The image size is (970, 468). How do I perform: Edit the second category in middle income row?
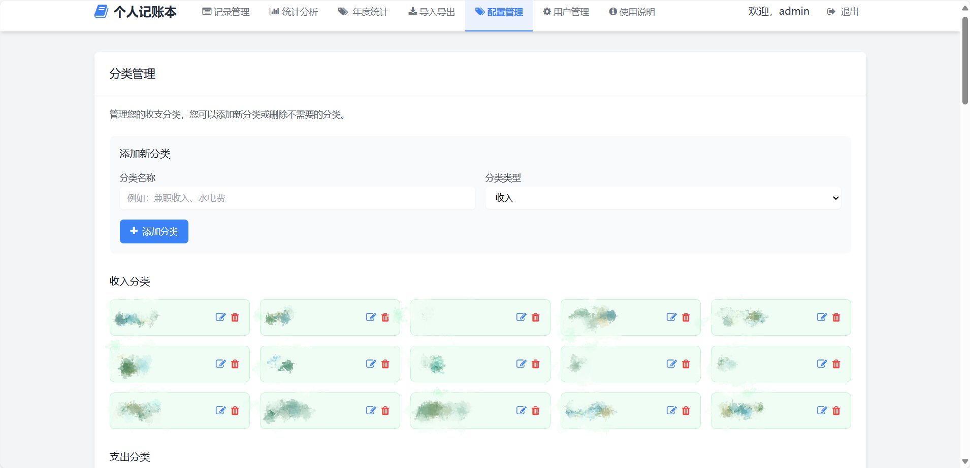point(371,364)
